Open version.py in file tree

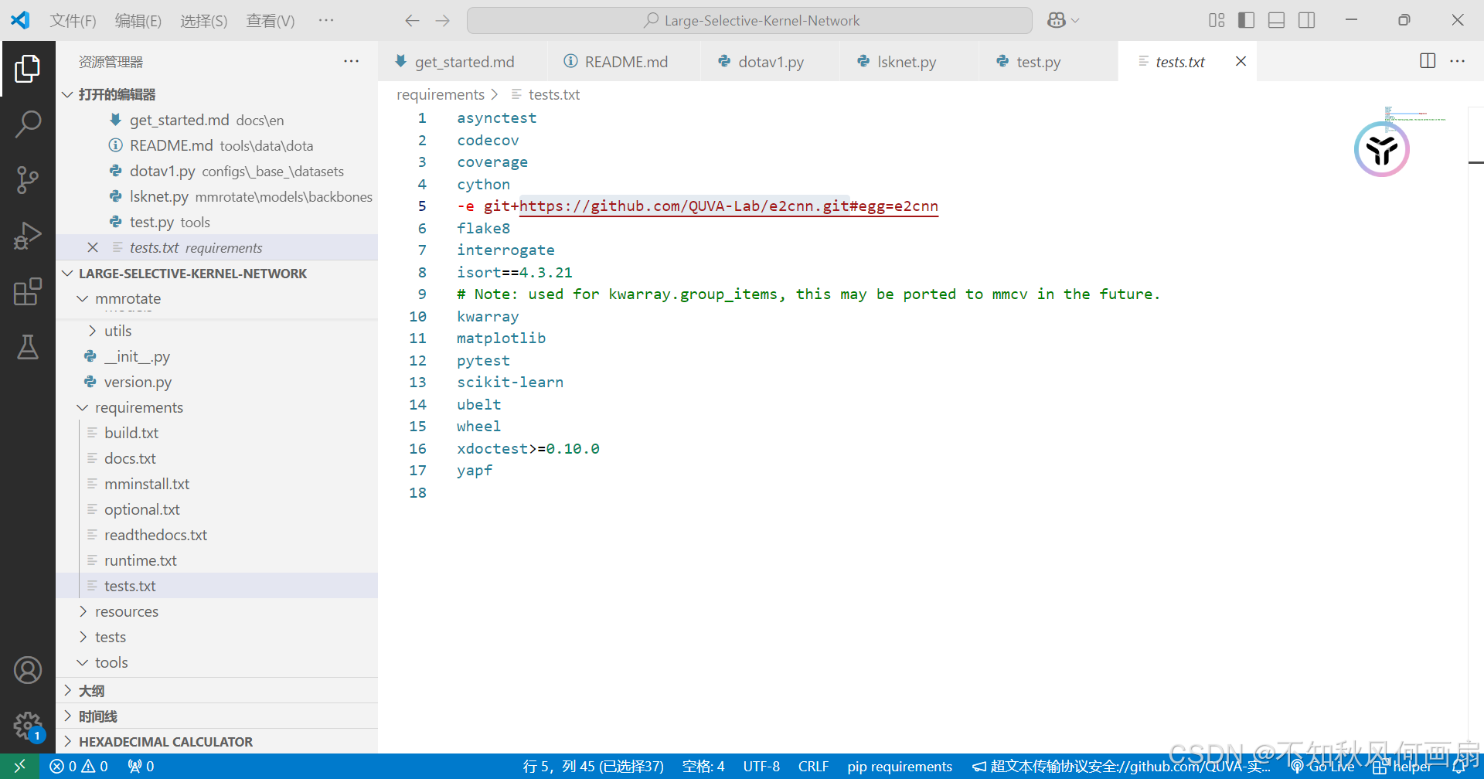coord(216,382)
